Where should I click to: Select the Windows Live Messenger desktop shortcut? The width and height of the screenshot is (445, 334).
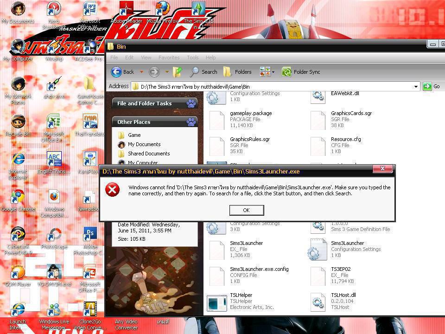point(54,316)
